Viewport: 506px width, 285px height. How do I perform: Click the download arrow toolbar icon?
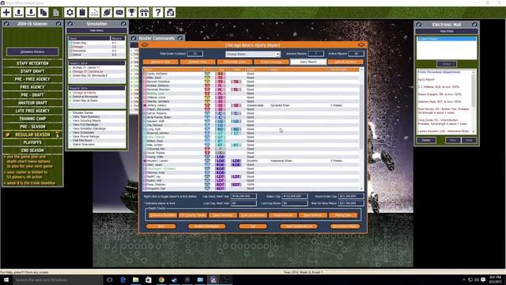[x=31, y=13]
